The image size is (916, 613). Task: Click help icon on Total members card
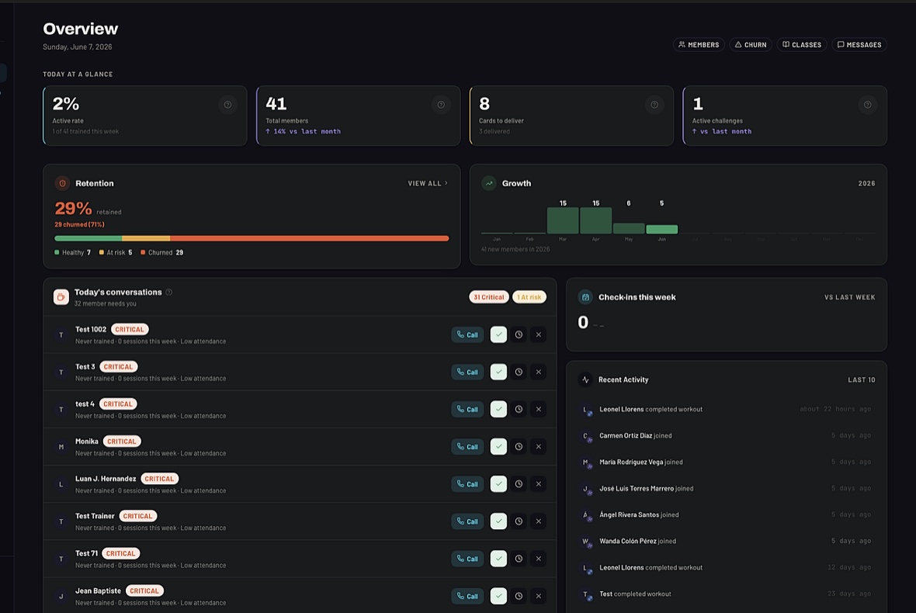441,105
